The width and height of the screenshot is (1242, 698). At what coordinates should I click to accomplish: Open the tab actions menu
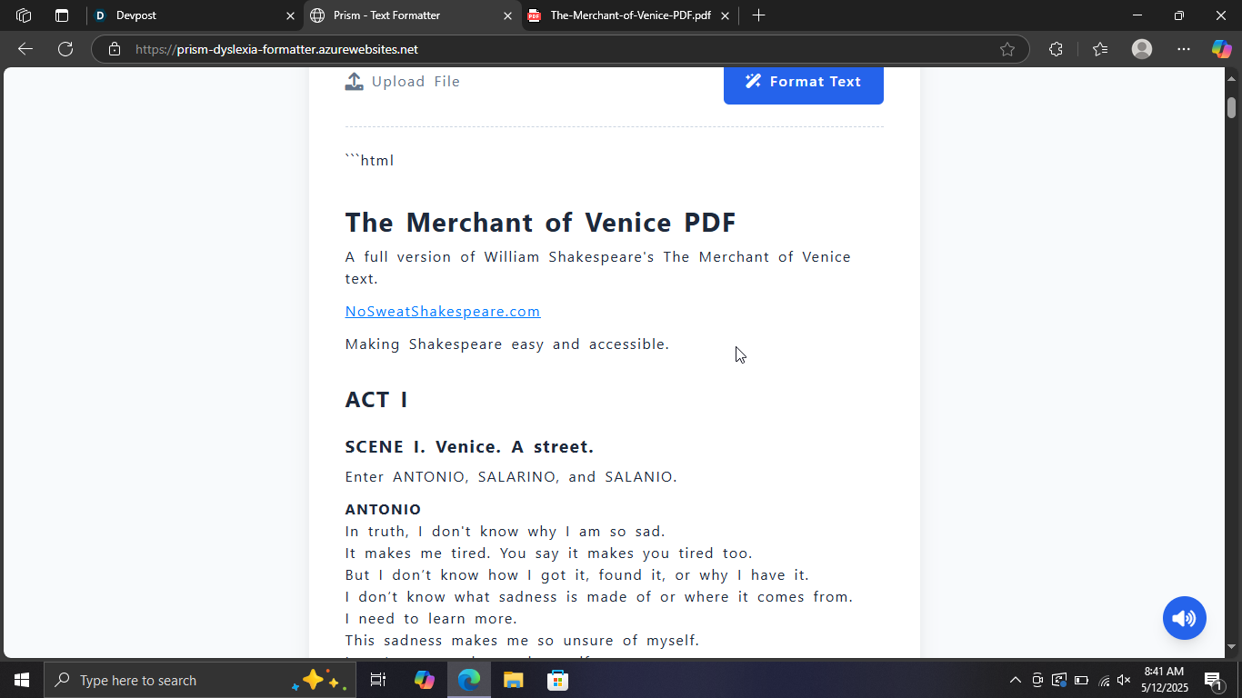(x=62, y=15)
